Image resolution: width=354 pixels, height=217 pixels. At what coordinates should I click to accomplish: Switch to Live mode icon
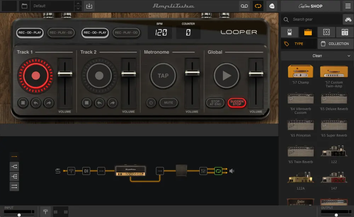coord(272,6)
